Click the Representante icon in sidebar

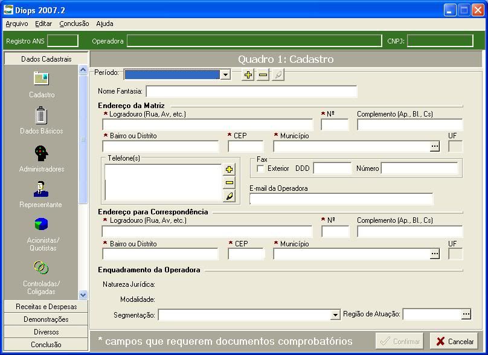pyautogui.click(x=41, y=189)
